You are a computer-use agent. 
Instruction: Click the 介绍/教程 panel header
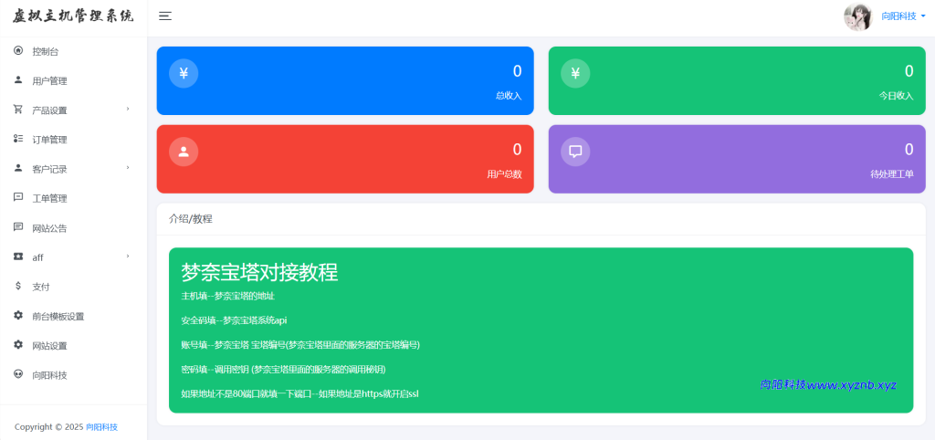click(190, 219)
